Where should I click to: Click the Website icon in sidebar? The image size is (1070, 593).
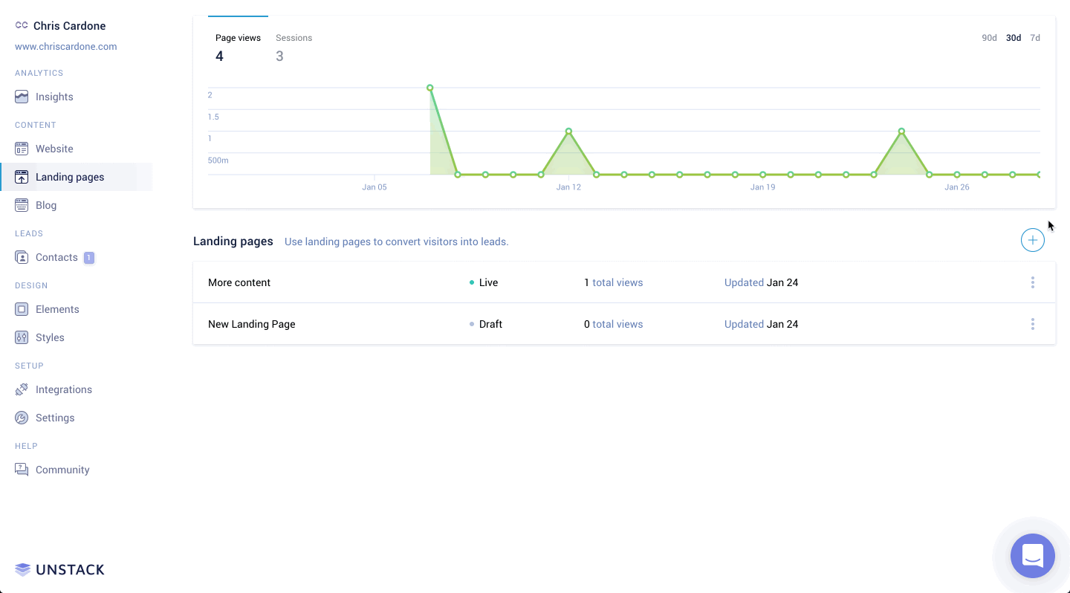point(22,149)
